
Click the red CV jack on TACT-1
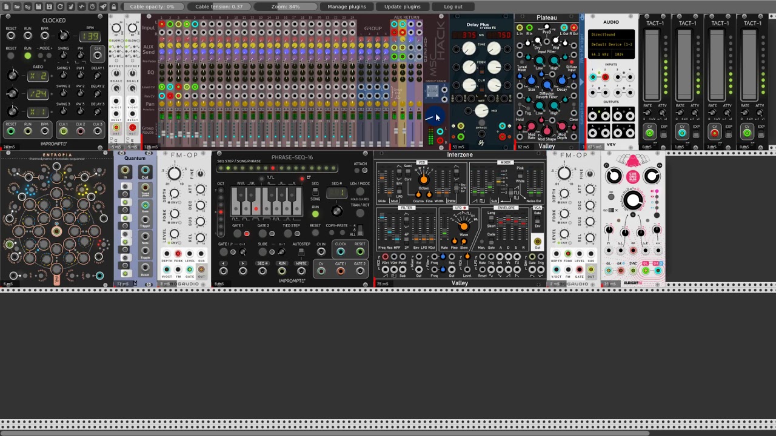pyautogui.click(x=714, y=133)
